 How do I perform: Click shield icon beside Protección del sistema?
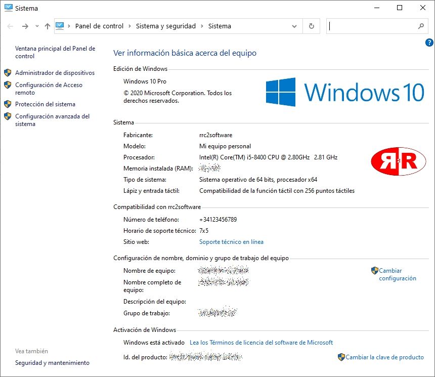(8, 104)
